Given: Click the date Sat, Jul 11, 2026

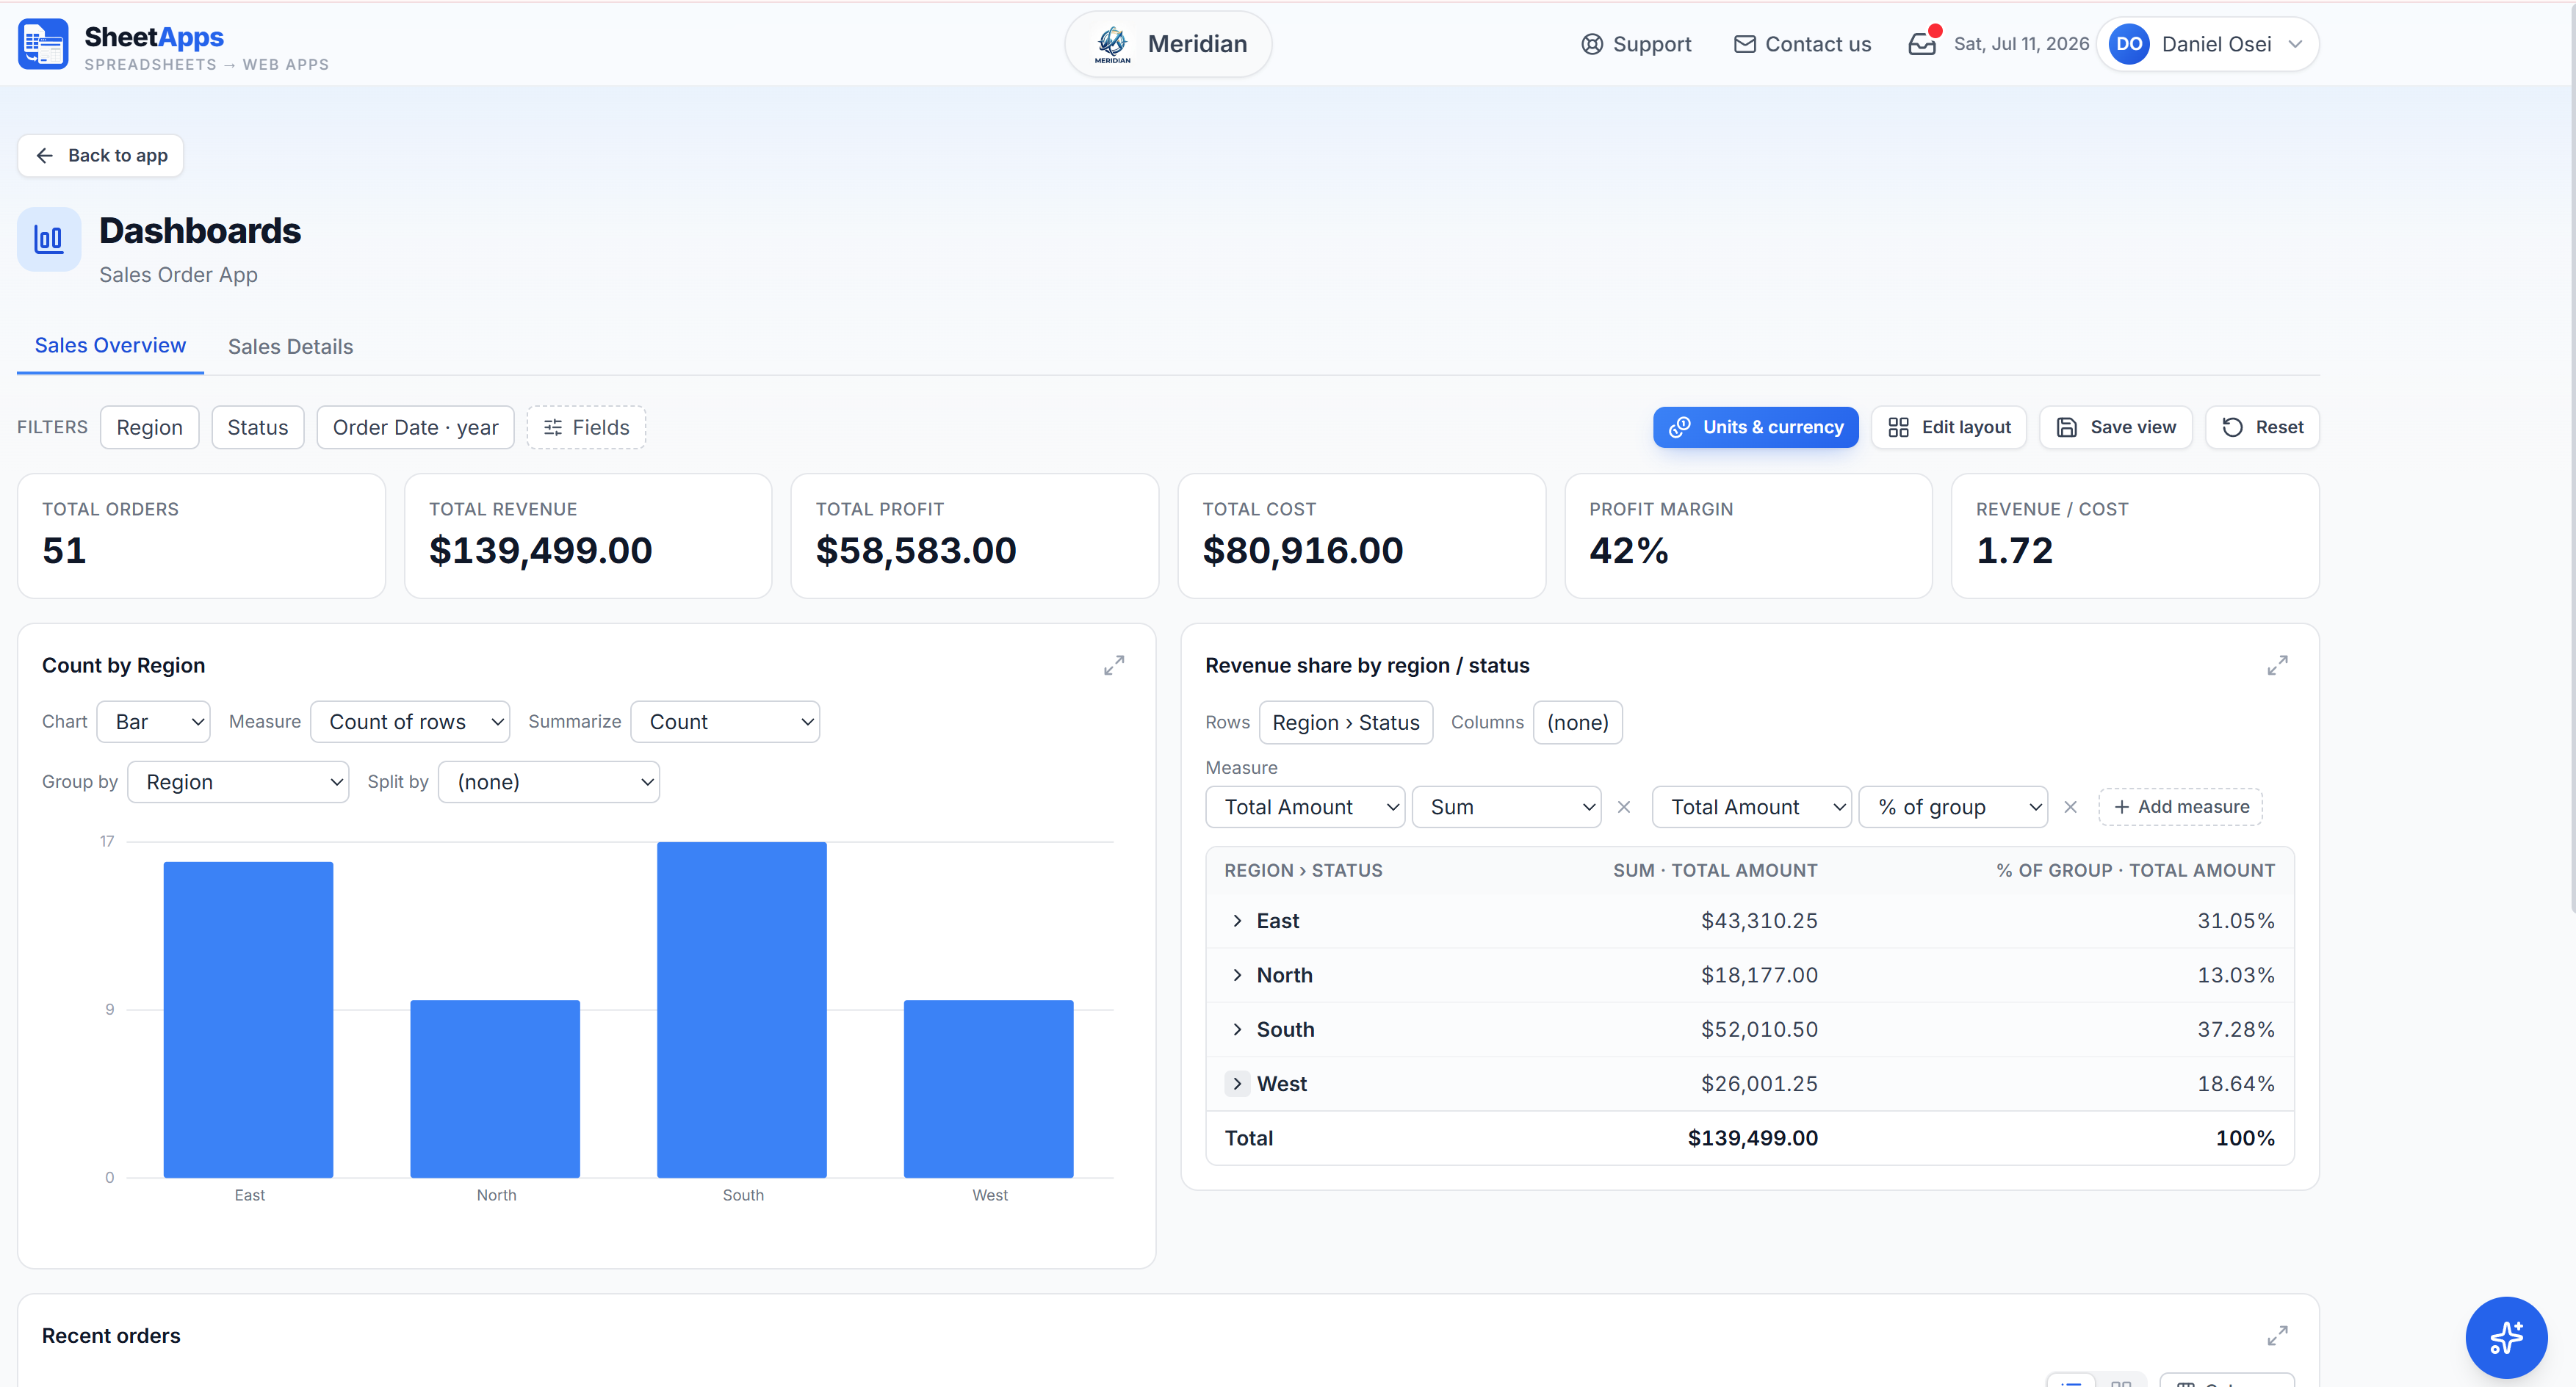Looking at the screenshot, I should 2021,44.
